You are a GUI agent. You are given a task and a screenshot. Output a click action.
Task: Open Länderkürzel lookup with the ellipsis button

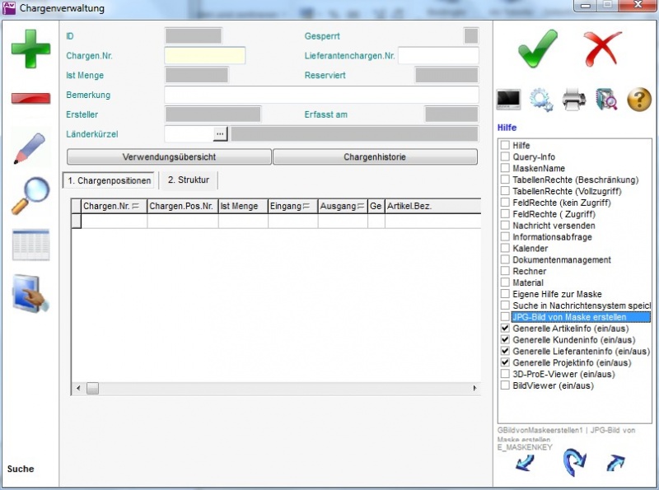[220, 133]
